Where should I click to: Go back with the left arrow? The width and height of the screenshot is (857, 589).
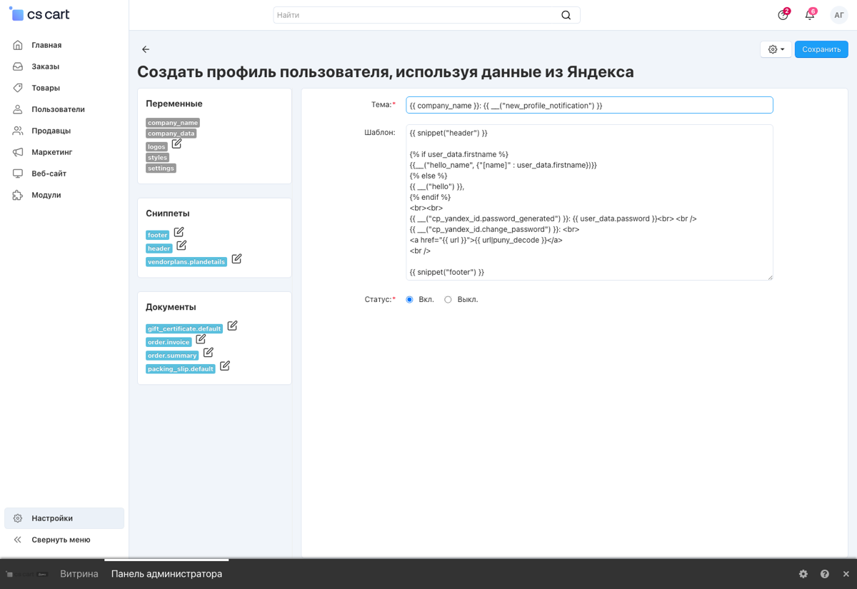pyautogui.click(x=146, y=49)
